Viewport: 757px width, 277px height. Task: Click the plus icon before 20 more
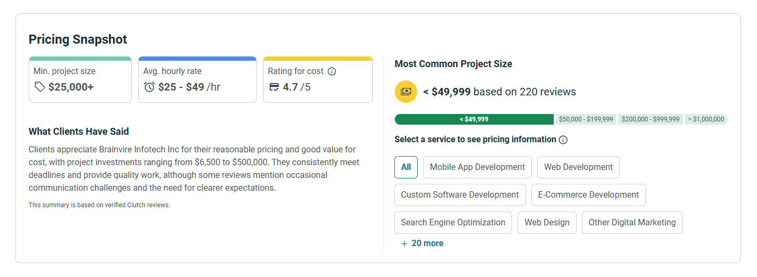[404, 243]
